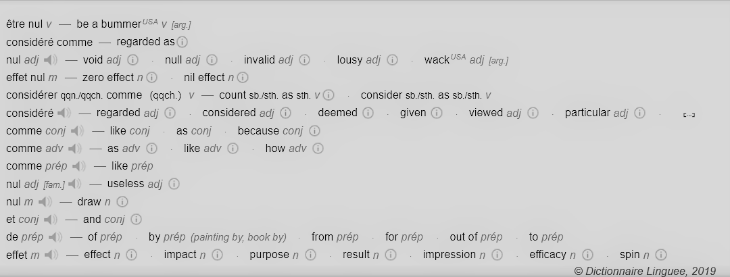Show info for 'zero effect' translation
The height and width of the screenshot is (277, 730).
(x=152, y=77)
